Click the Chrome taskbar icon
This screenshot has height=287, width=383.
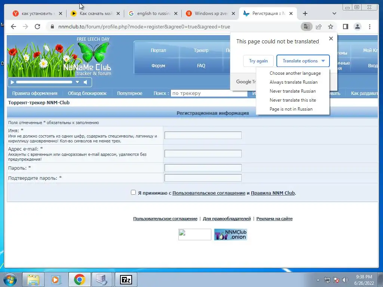79,280
